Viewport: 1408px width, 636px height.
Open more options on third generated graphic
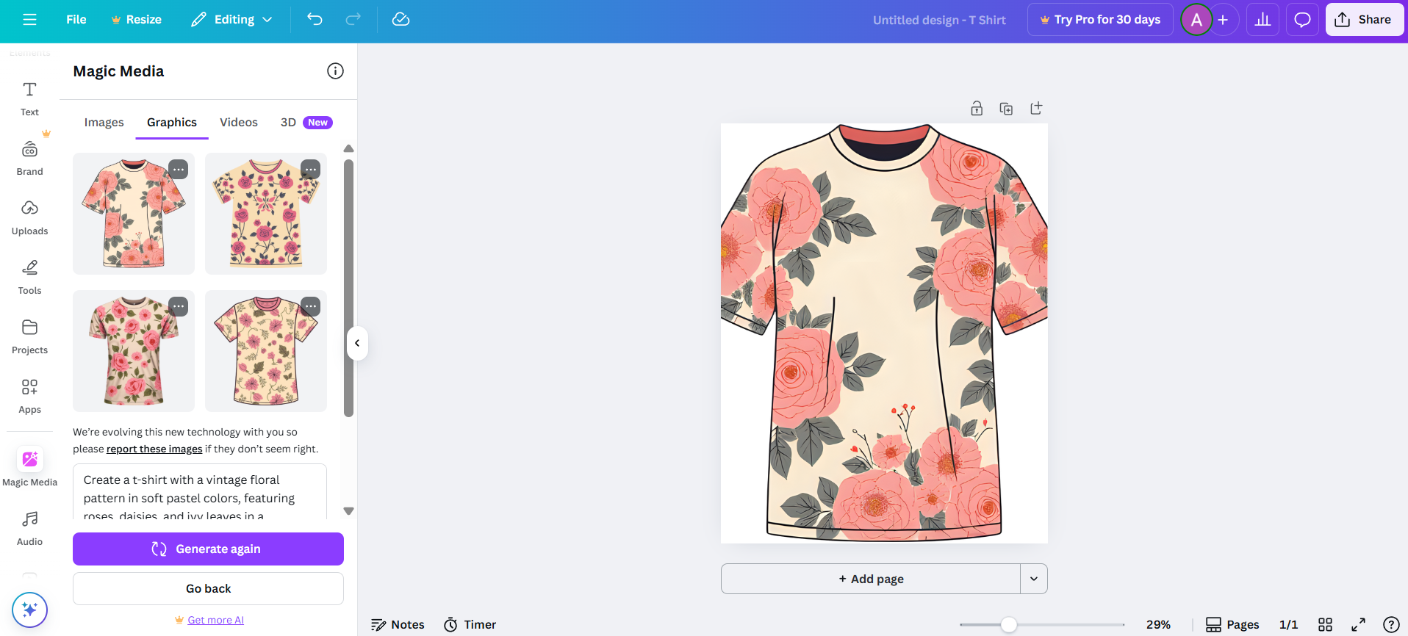[x=179, y=307]
